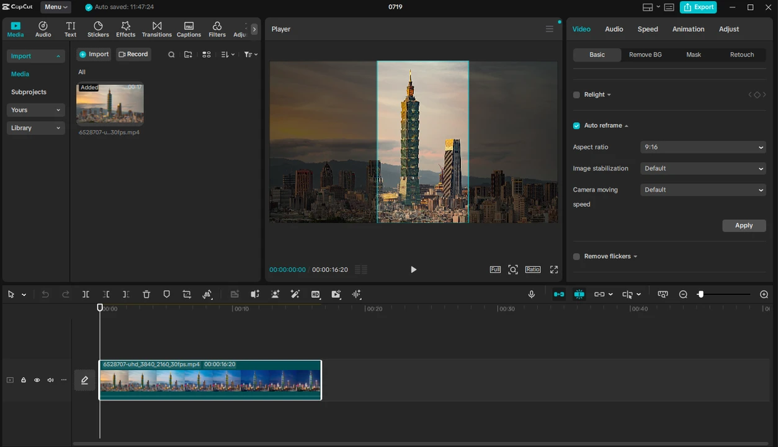Select the Retouch sub-tab
778x447 pixels.
pyautogui.click(x=742, y=55)
